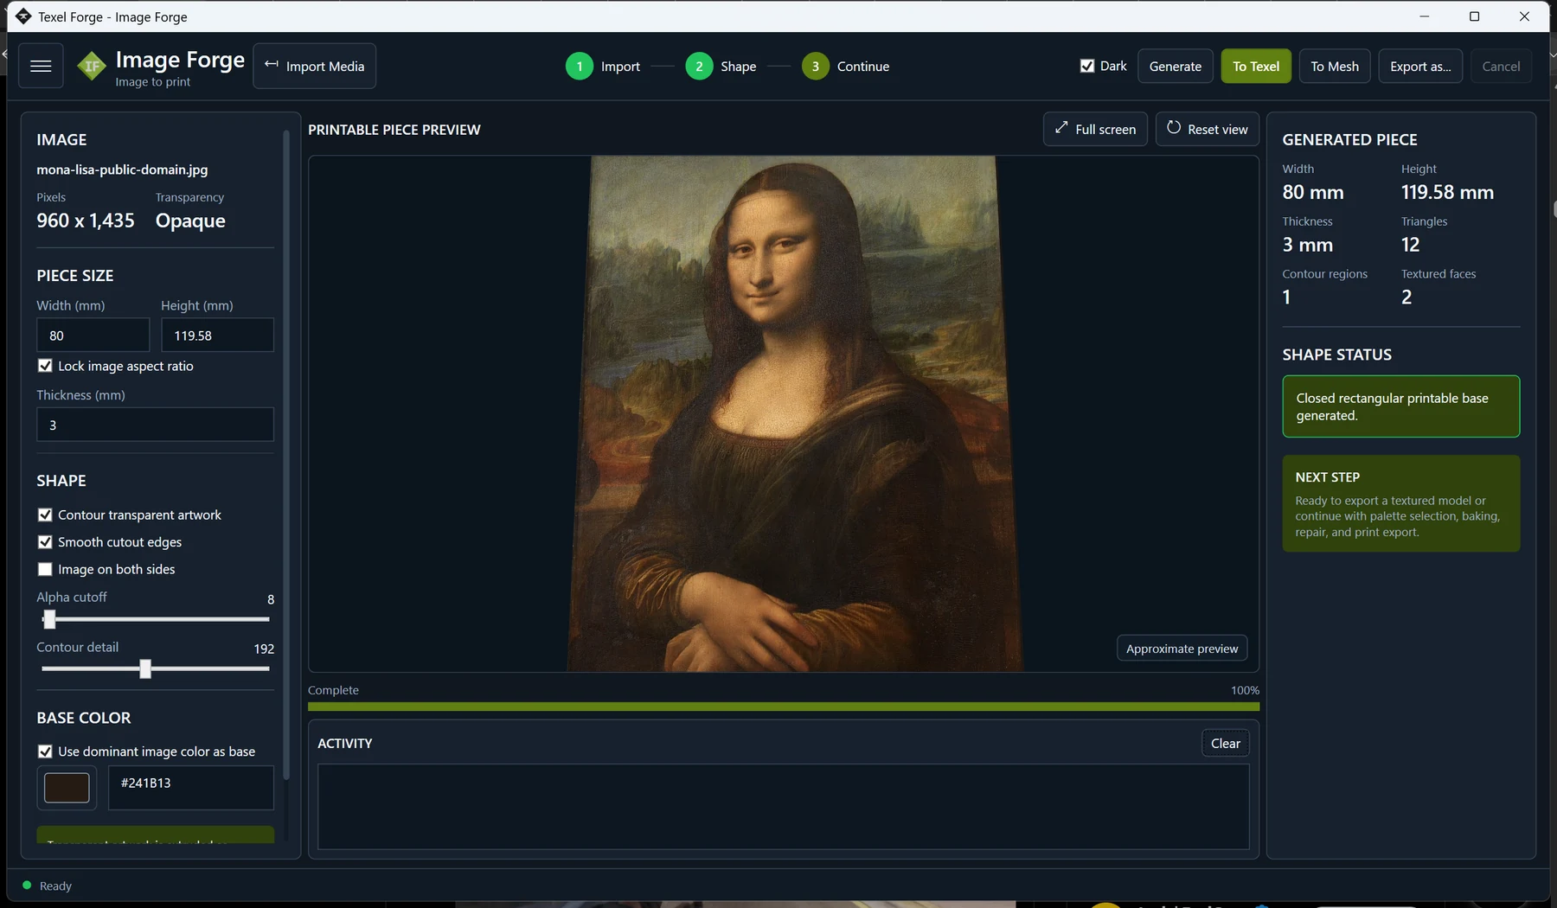Viewport: 1557px width, 908px height.
Task: Open the preview in Full screen
Action: tap(1095, 129)
